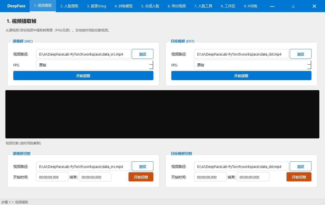Start extraction for target video (DST)
Screen dimensions: 325x205
tap(241, 76)
